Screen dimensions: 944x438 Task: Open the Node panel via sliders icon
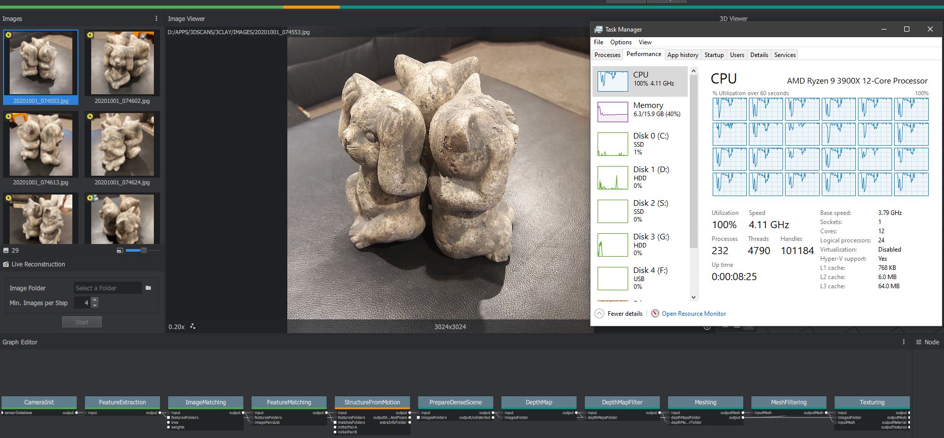pyautogui.click(x=919, y=342)
